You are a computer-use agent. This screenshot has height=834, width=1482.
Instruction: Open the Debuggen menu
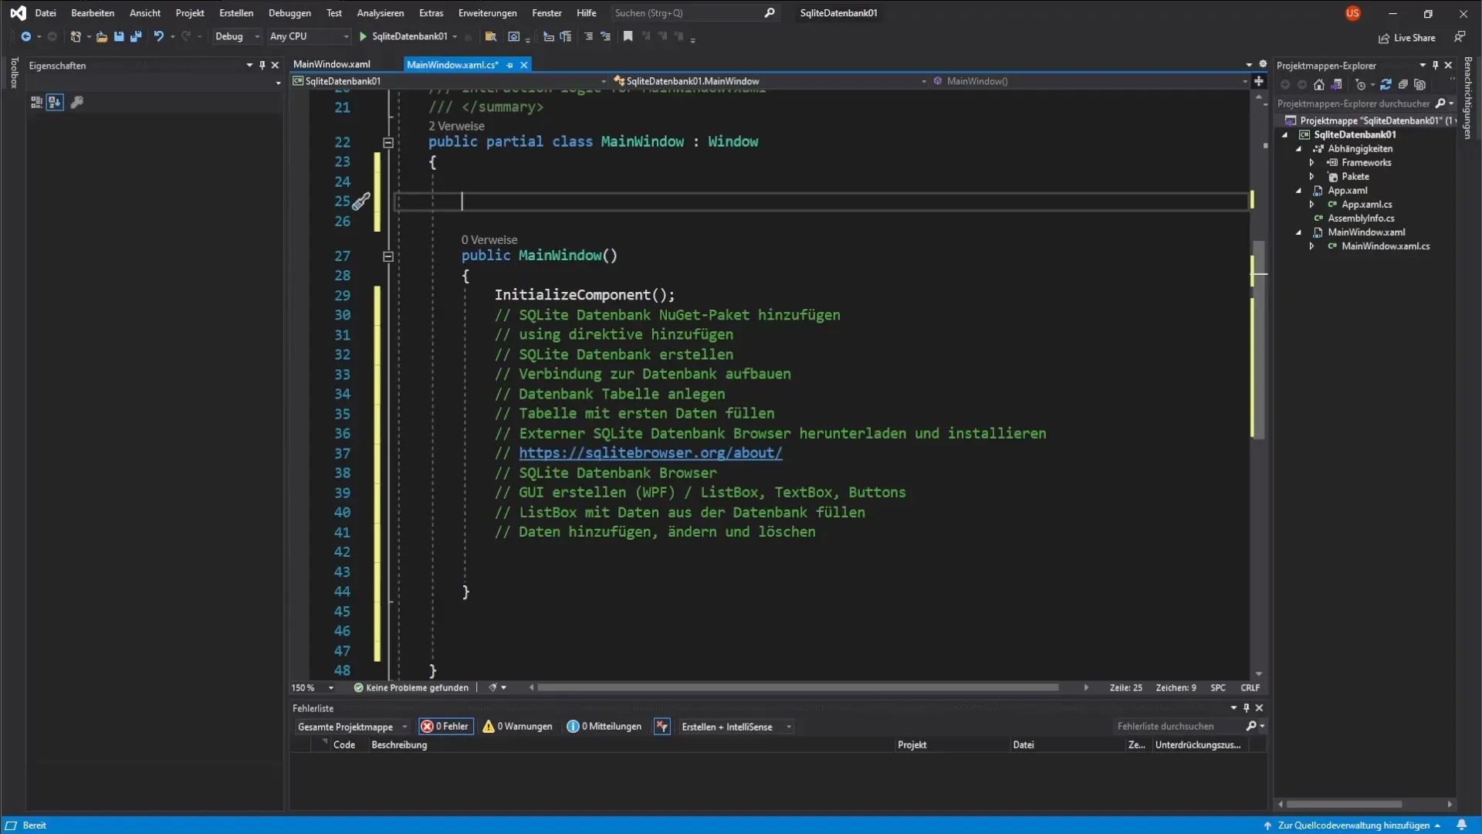point(289,13)
